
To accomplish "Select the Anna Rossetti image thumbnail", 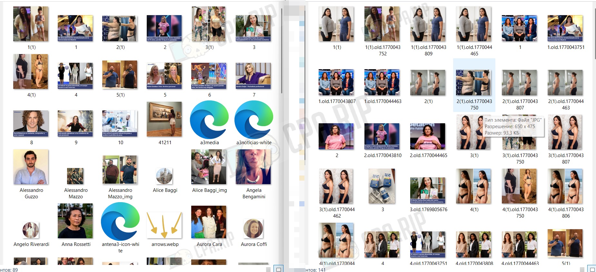I will (x=75, y=221).
